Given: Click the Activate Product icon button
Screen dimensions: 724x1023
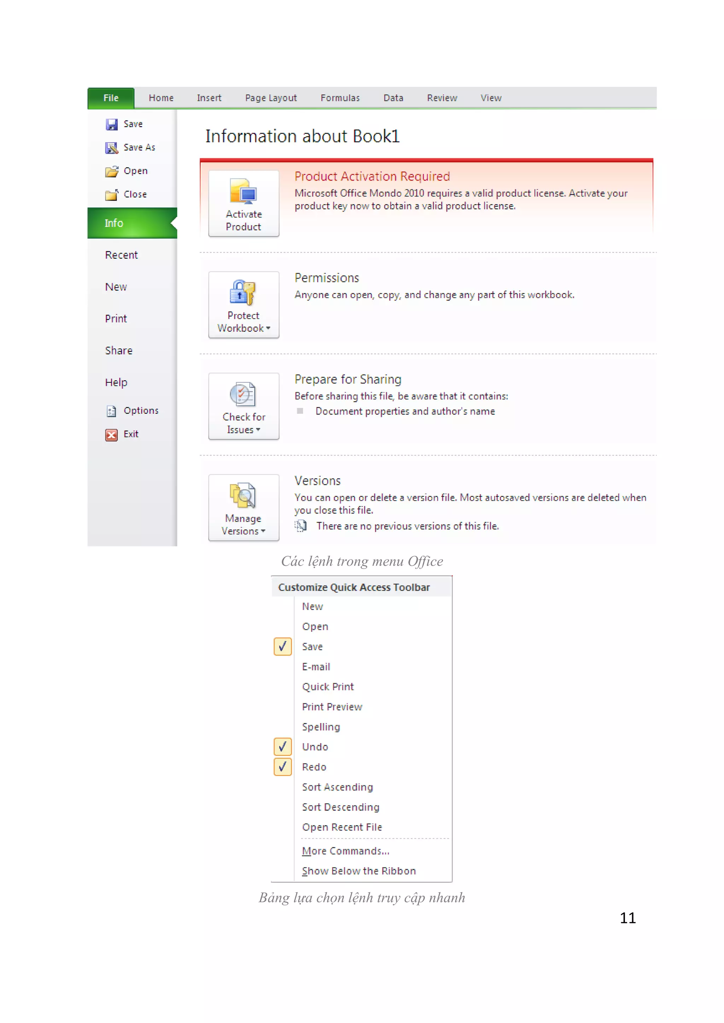Looking at the screenshot, I should (x=244, y=203).
